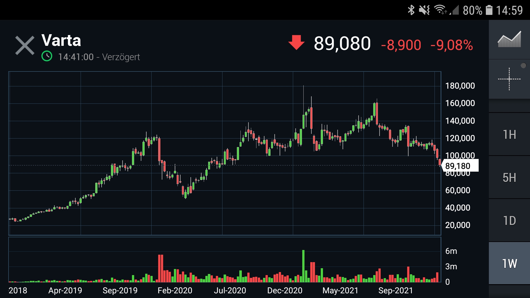Open the chart type area icon
The height and width of the screenshot is (298, 530).
(x=509, y=39)
